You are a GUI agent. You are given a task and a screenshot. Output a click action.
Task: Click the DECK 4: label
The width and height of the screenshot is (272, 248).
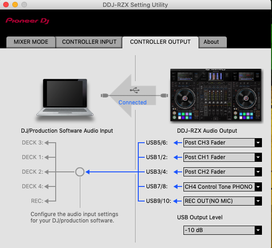pos(32,186)
